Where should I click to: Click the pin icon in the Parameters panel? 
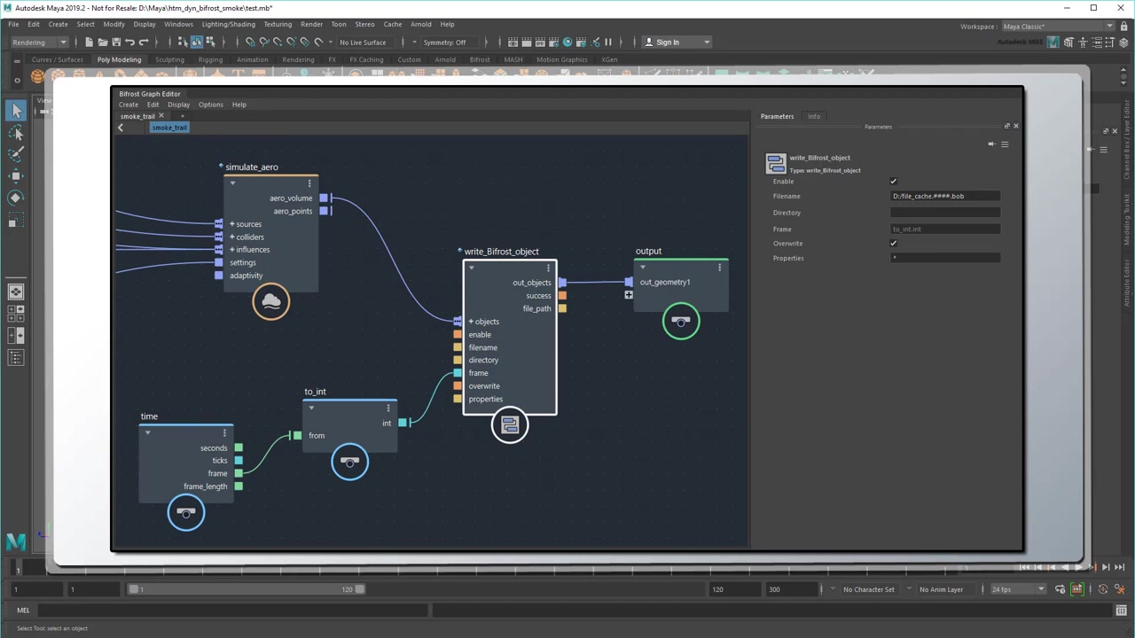(x=991, y=144)
